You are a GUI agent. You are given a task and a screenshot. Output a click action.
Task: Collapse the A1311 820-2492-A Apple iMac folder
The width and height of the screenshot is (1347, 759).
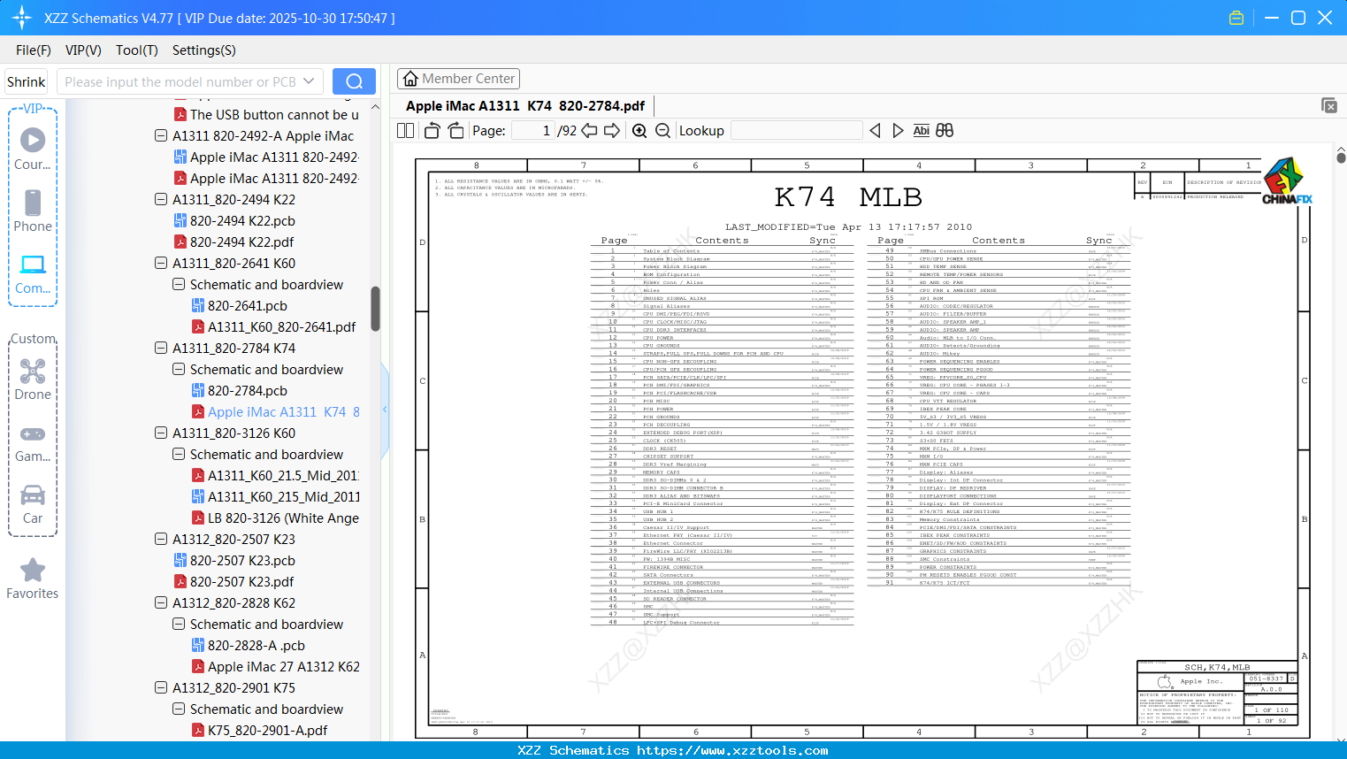(161, 136)
